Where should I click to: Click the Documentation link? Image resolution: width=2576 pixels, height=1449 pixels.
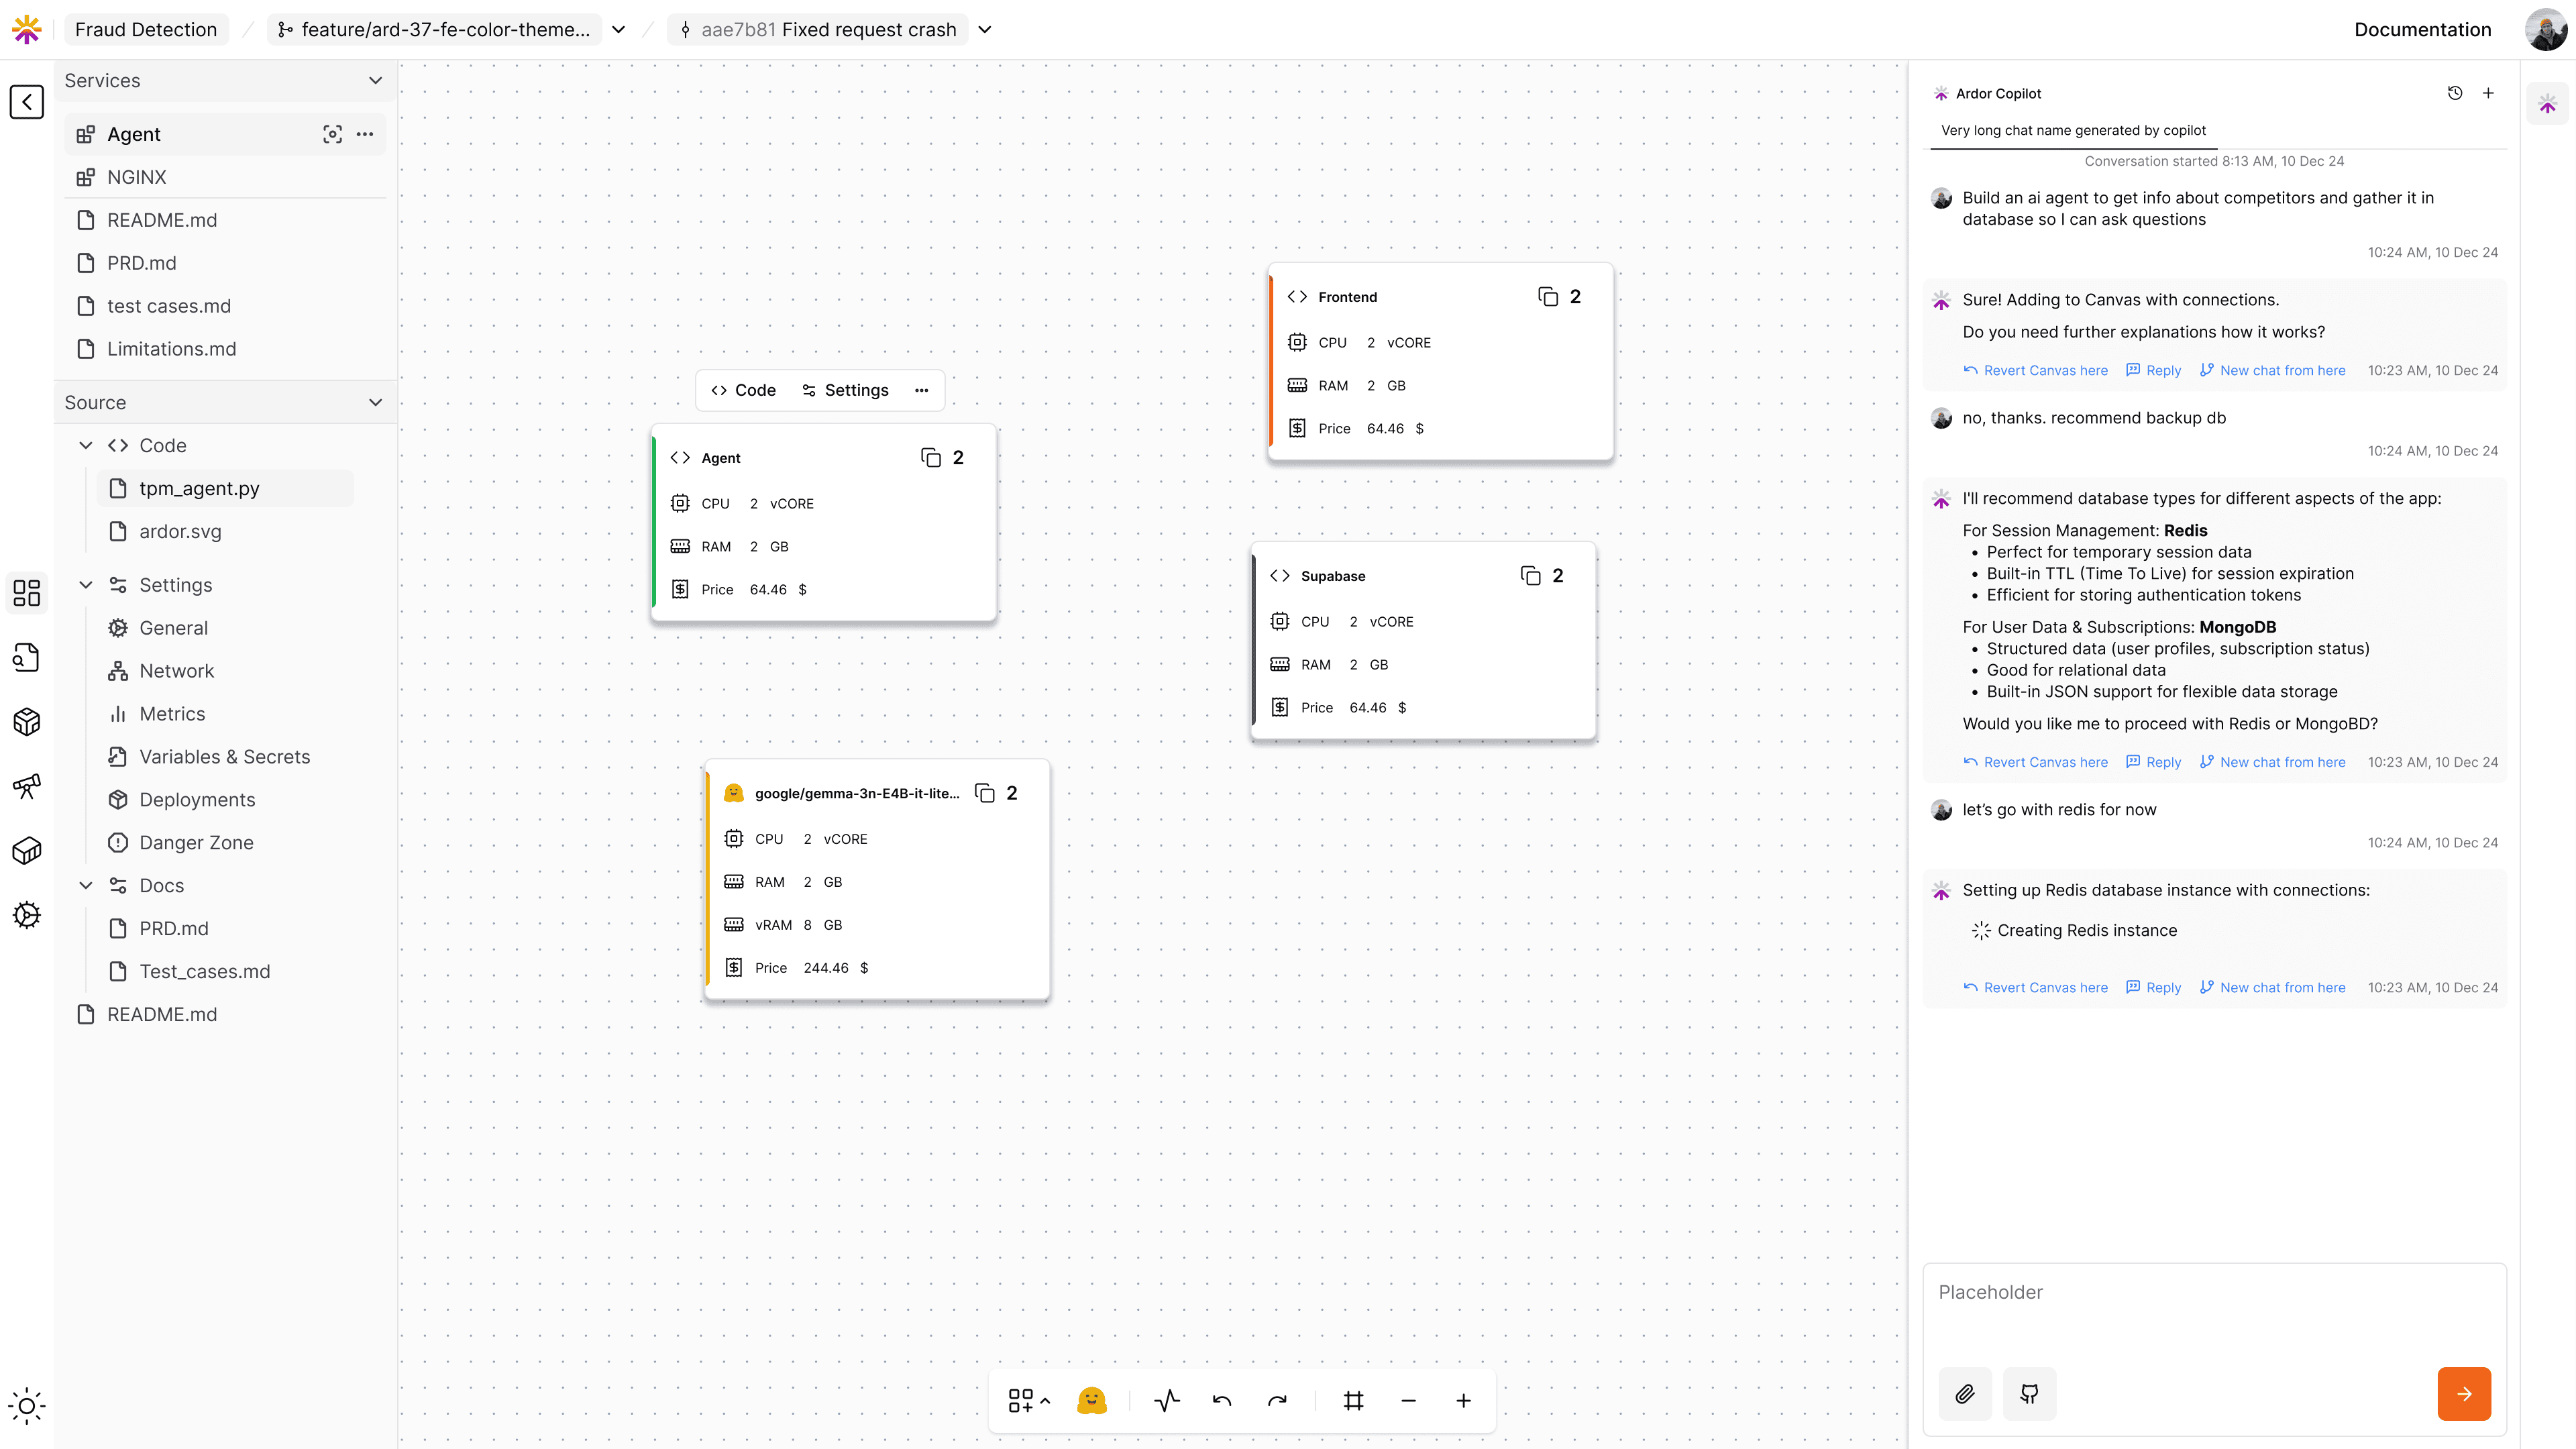2422,30
